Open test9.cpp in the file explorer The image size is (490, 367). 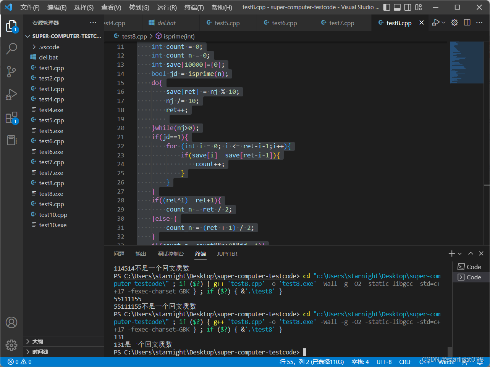[63, 204]
